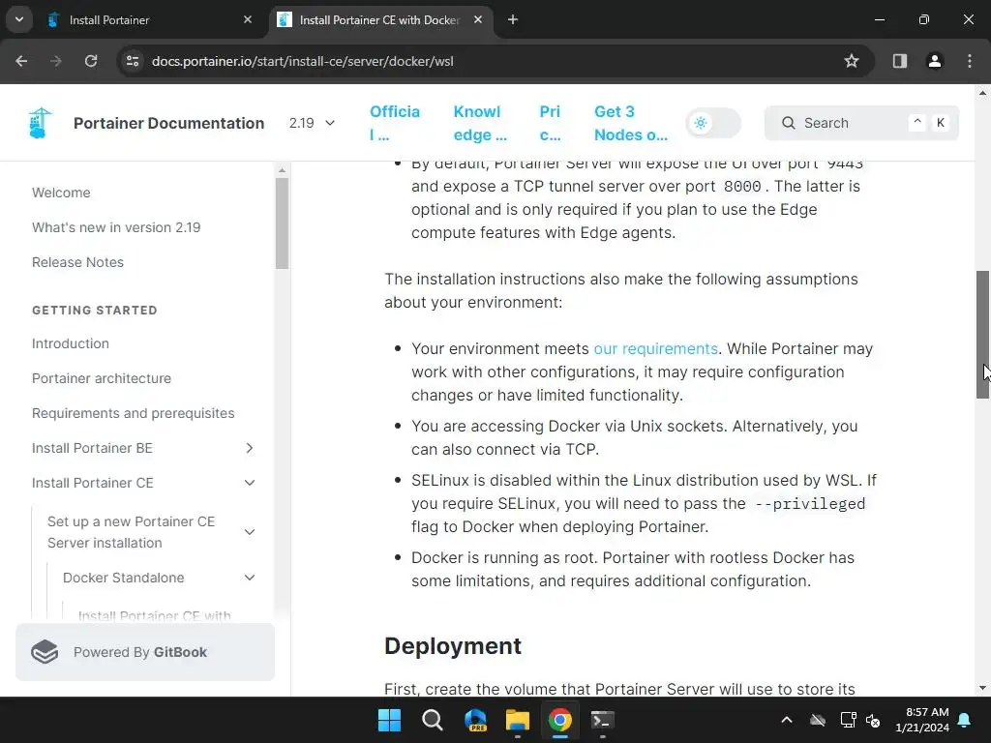Show hidden system tray icons
991x743 pixels.
coord(787,720)
